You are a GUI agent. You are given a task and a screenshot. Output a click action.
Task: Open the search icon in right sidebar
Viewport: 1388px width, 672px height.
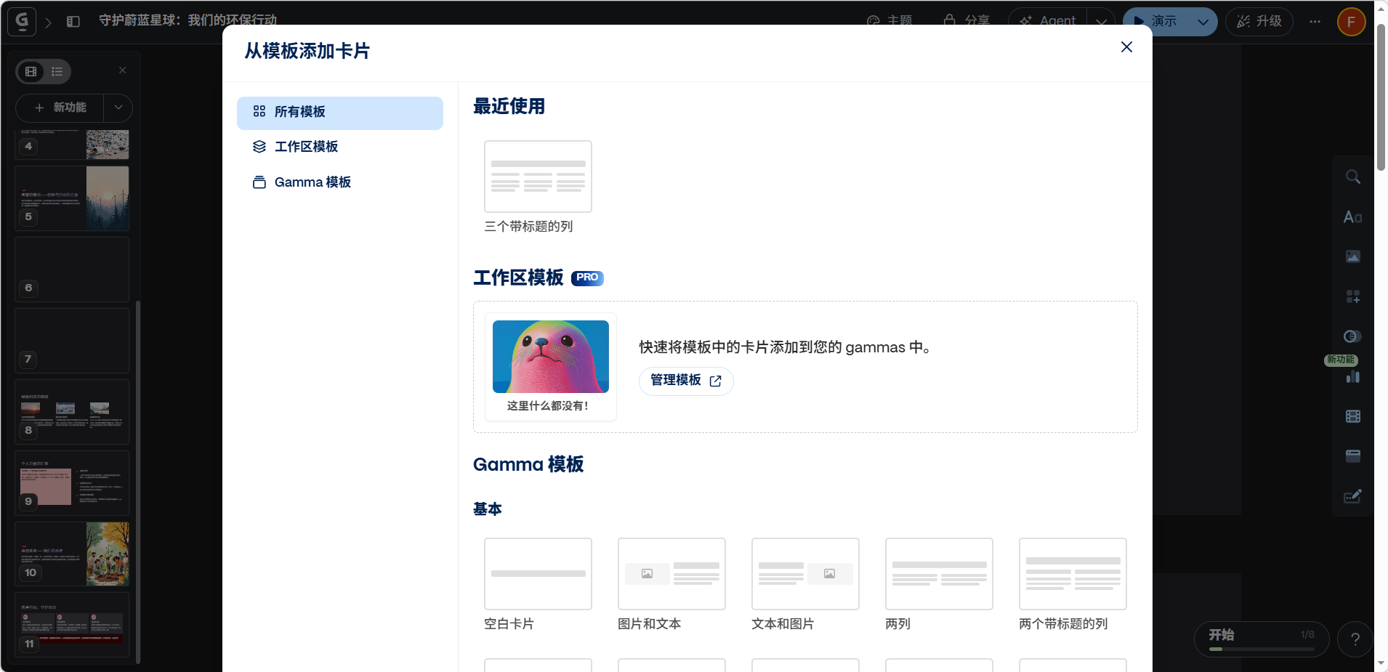click(1352, 177)
